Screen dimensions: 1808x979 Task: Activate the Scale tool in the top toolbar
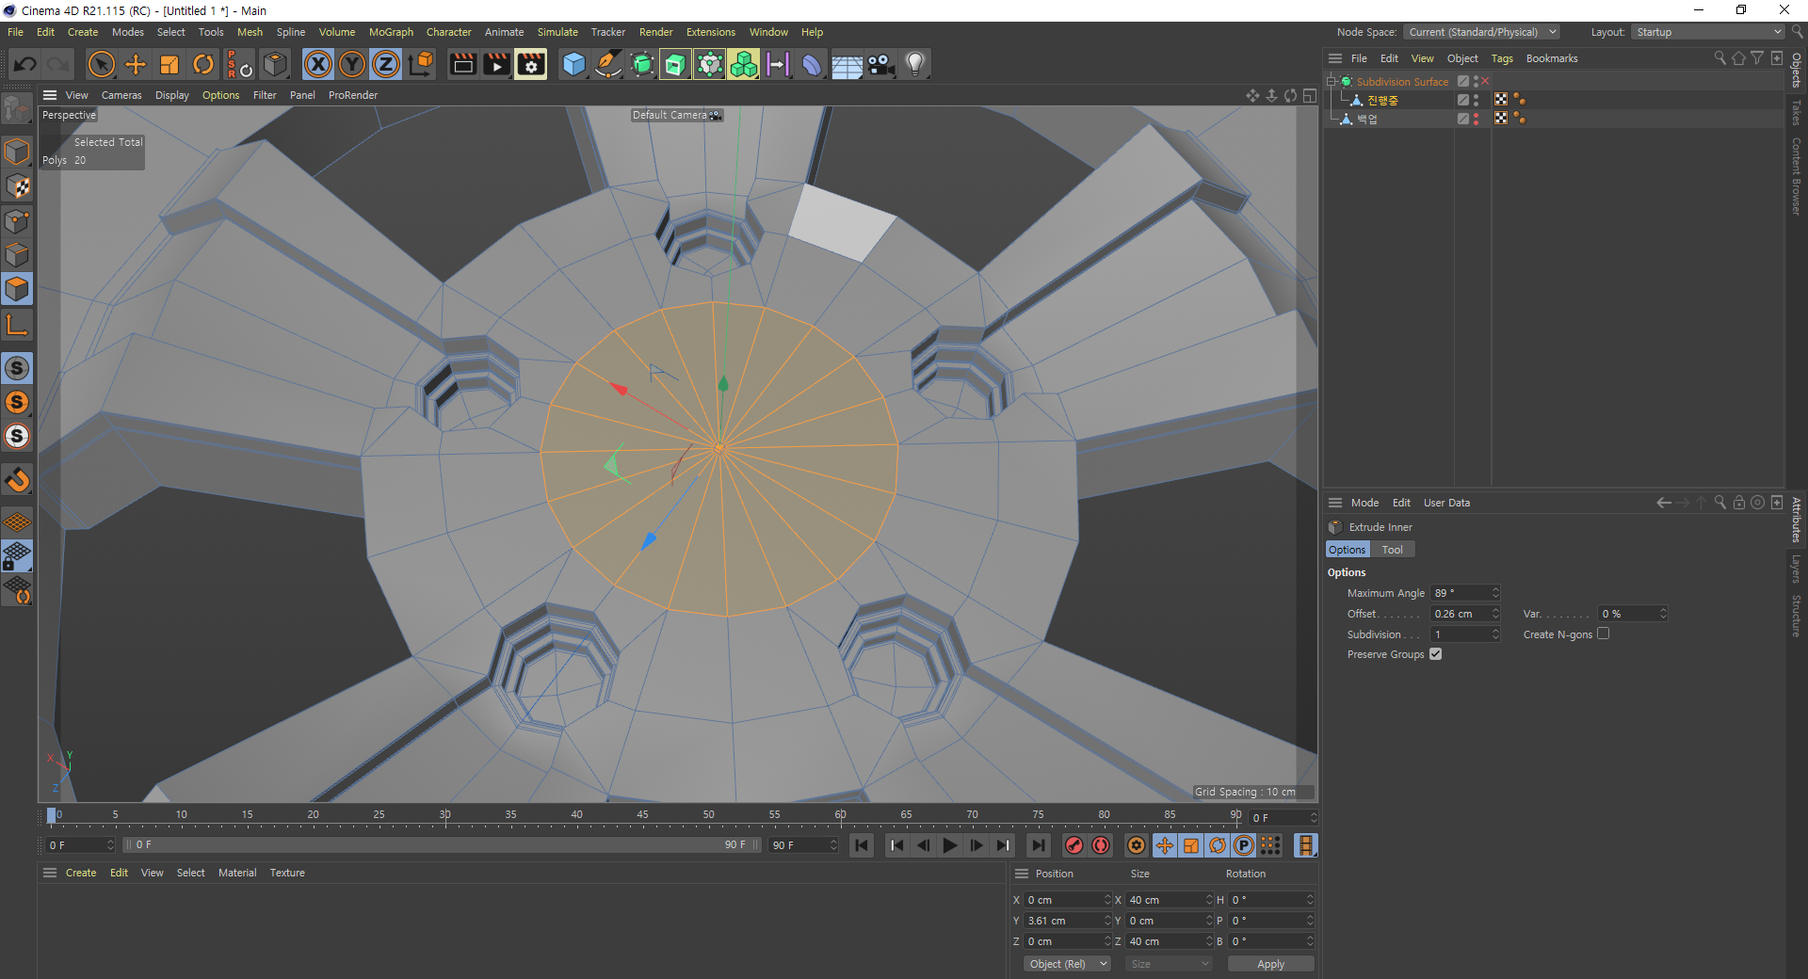tap(169, 64)
